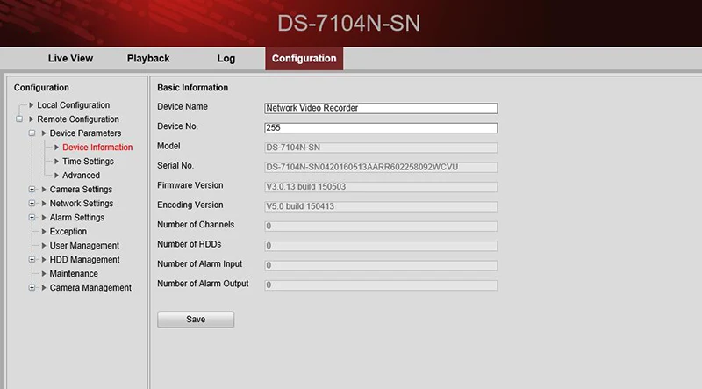Collapse the Device Parameters minus box
Viewport: 702px width, 389px height.
pos(32,133)
